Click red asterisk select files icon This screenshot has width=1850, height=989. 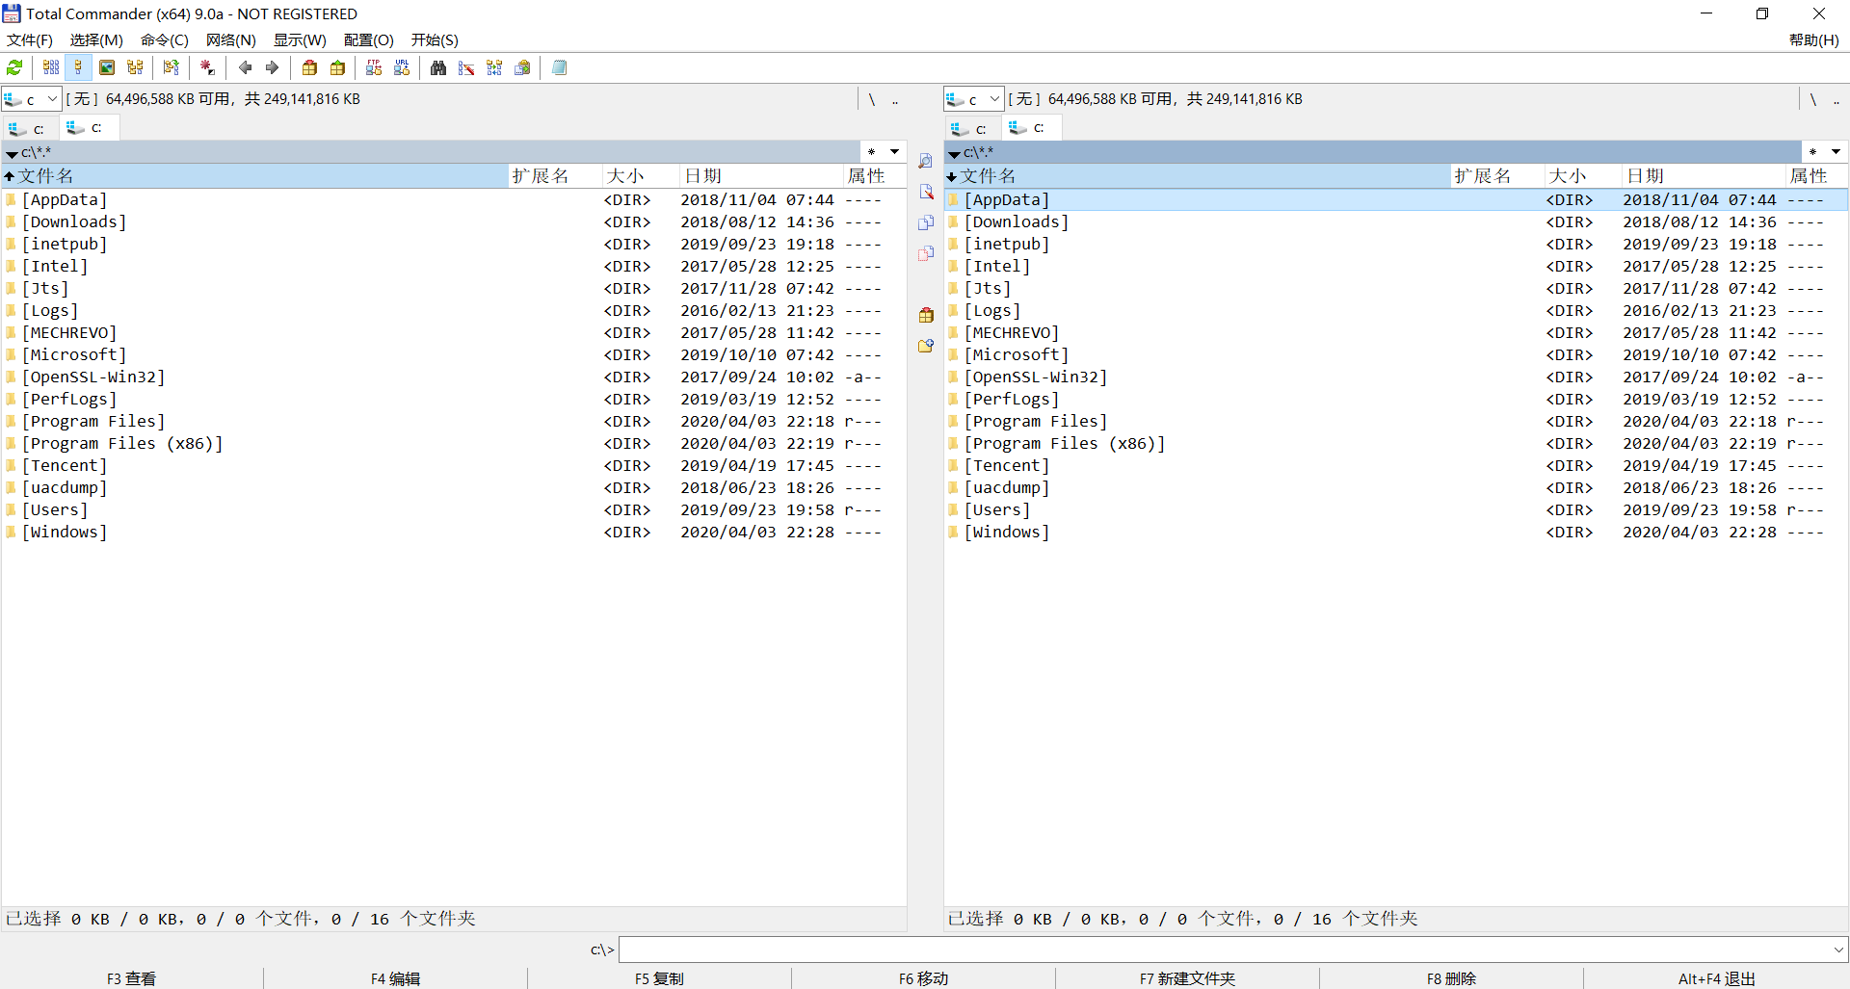pos(207,67)
